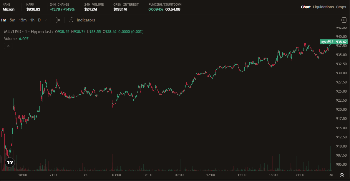Click the Volume indicator label
Image resolution: width=350 pixels, height=181 pixels.
[10, 38]
